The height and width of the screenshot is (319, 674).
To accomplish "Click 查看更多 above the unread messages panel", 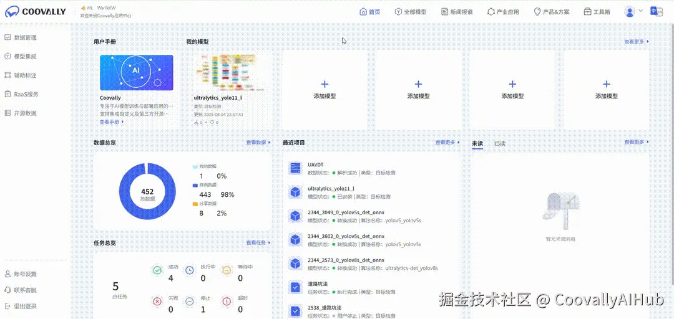I will [637, 142].
